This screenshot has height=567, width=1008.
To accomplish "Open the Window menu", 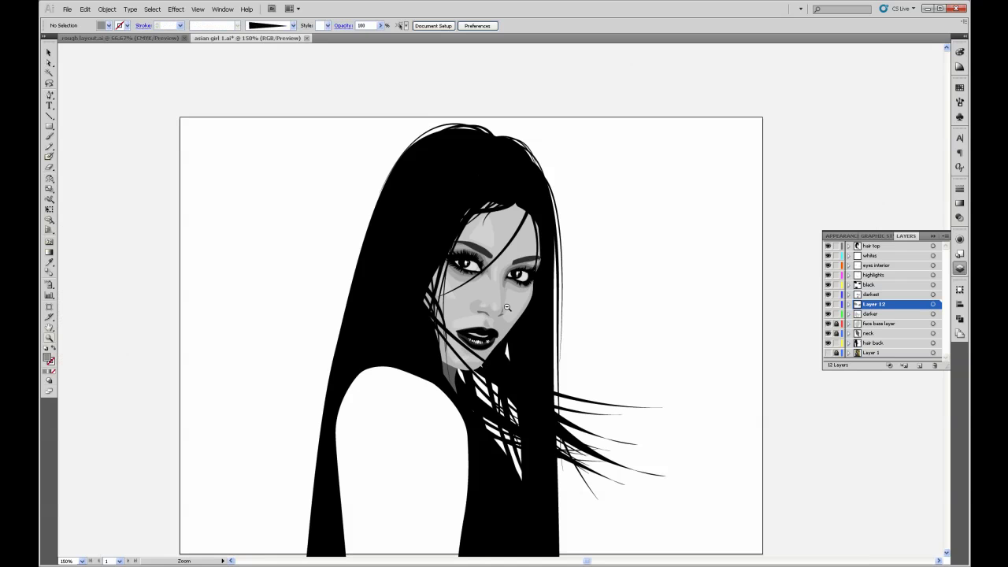I will coord(223,9).
